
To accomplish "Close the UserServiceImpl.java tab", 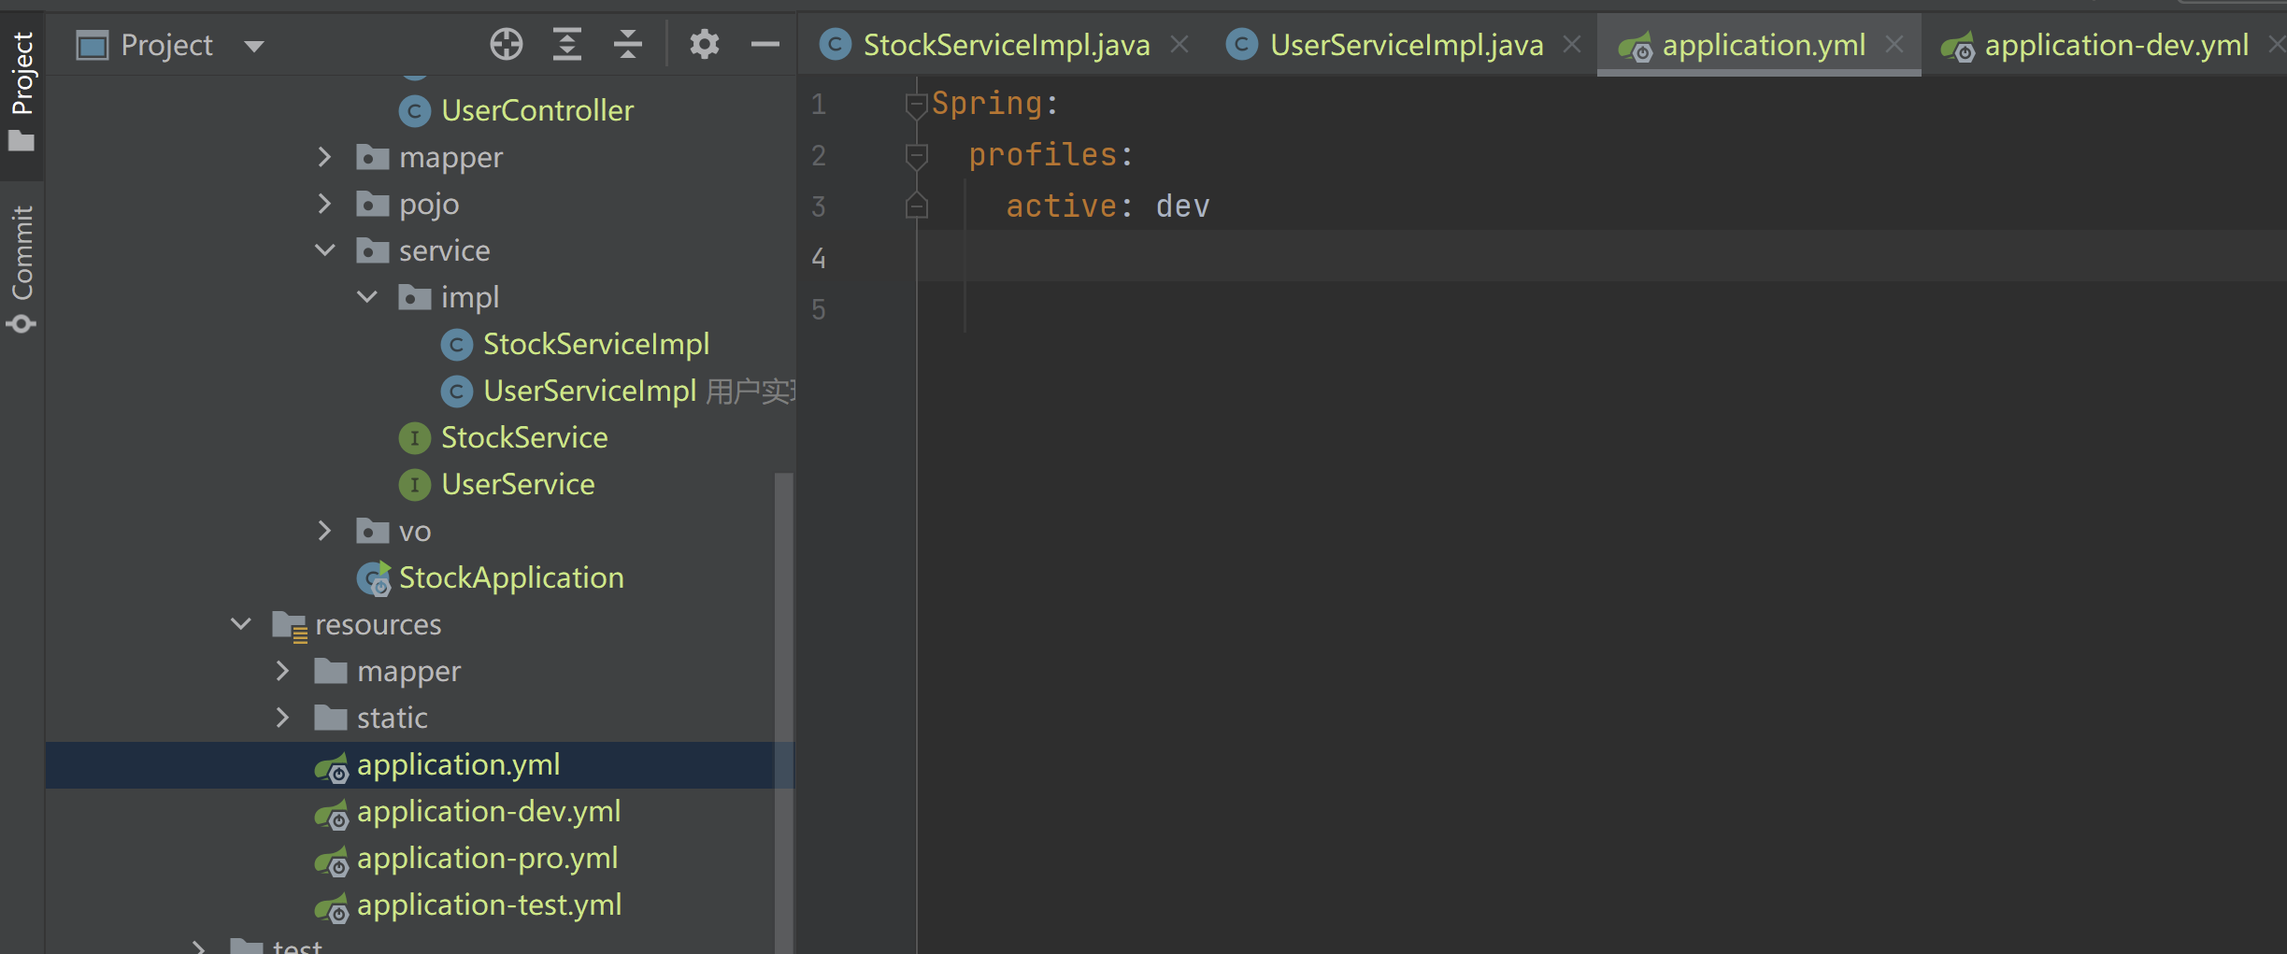I will coord(1572,44).
